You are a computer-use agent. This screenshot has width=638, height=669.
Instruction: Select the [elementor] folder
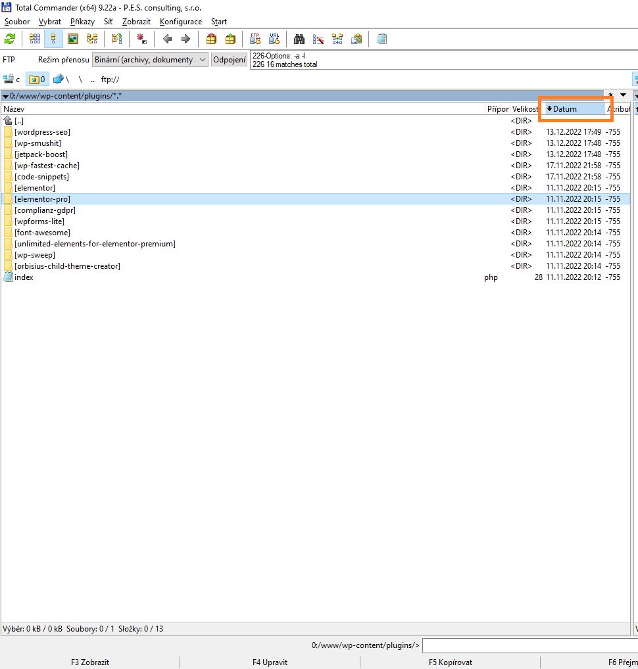pyautogui.click(x=316, y=188)
